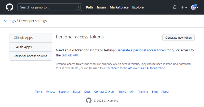Open Blog footer link
Screen dimensions: 204x107
(x=155, y=92)
